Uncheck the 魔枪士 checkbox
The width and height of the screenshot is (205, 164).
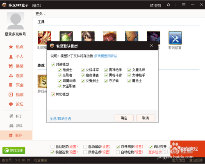[x=129, y=81]
